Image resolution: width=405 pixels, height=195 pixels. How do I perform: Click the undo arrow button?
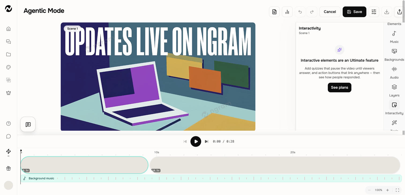(300, 12)
